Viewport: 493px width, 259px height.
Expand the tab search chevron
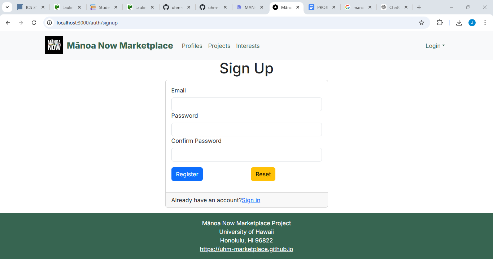(x=7, y=7)
